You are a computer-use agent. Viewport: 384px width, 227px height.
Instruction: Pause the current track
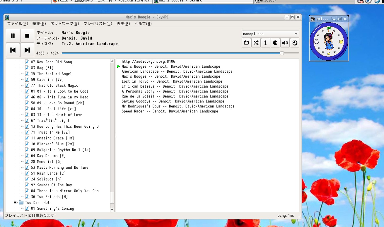(x=13, y=35)
